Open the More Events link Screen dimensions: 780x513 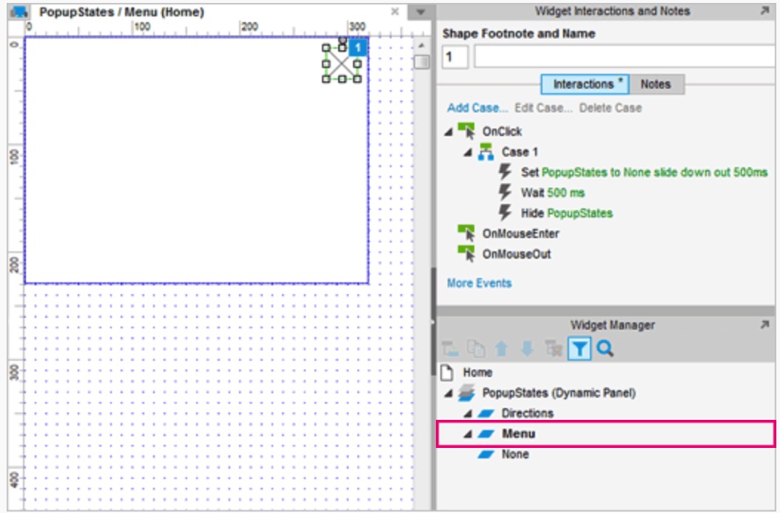tap(479, 283)
